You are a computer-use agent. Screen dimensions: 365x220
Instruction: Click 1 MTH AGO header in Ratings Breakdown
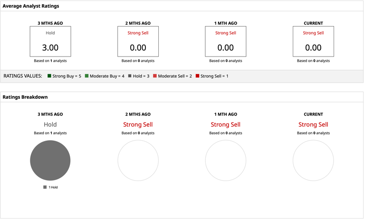click(226, 115)
